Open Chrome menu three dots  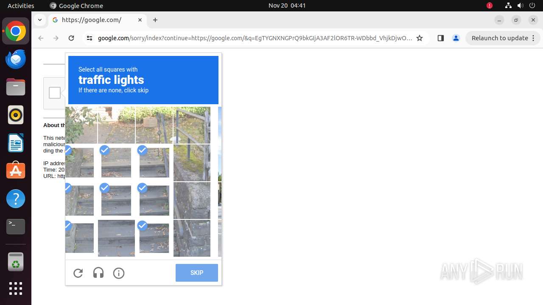534,38
